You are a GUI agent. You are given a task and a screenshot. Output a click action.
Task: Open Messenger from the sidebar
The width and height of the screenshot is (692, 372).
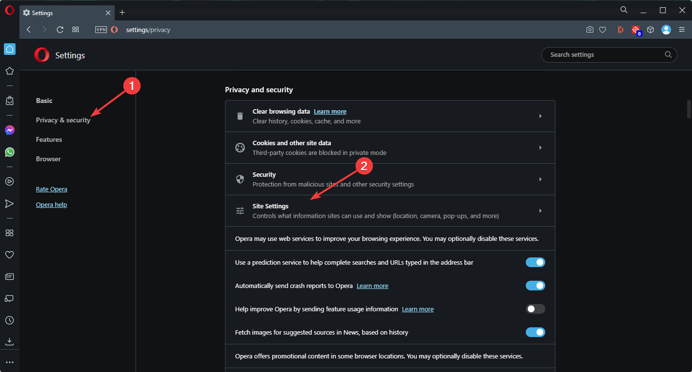pyautogui.click(x=10, y=130)
